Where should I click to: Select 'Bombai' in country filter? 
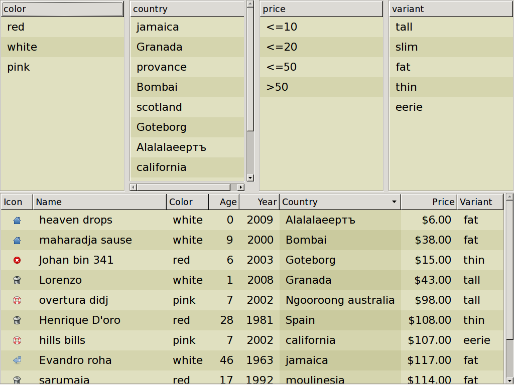pyautogui.click(x=187, y=87)
